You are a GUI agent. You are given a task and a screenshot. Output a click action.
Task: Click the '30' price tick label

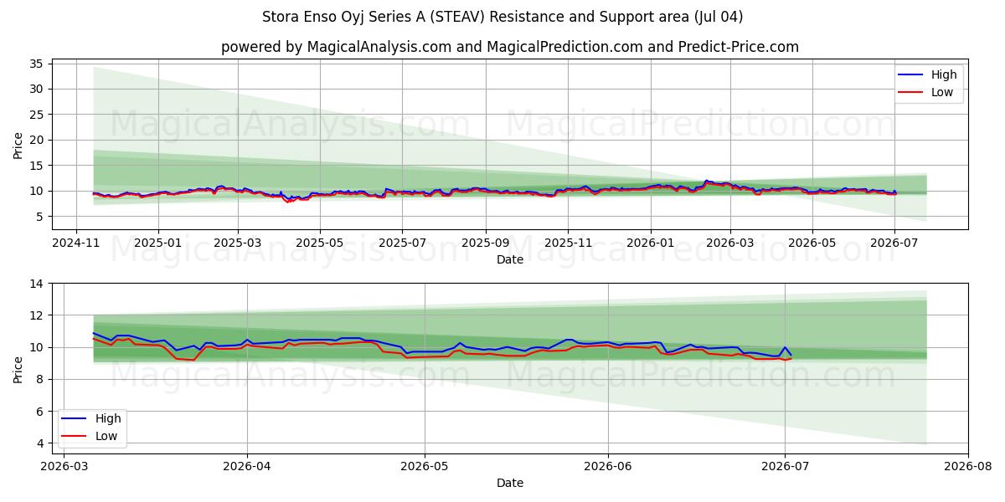coord(36,89)
